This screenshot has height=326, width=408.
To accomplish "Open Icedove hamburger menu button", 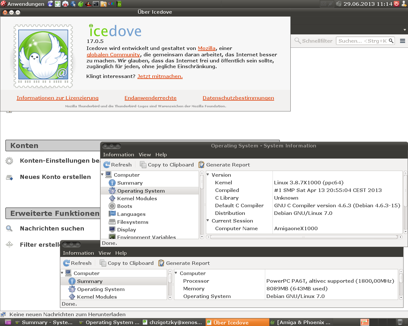I will (402, 41).
